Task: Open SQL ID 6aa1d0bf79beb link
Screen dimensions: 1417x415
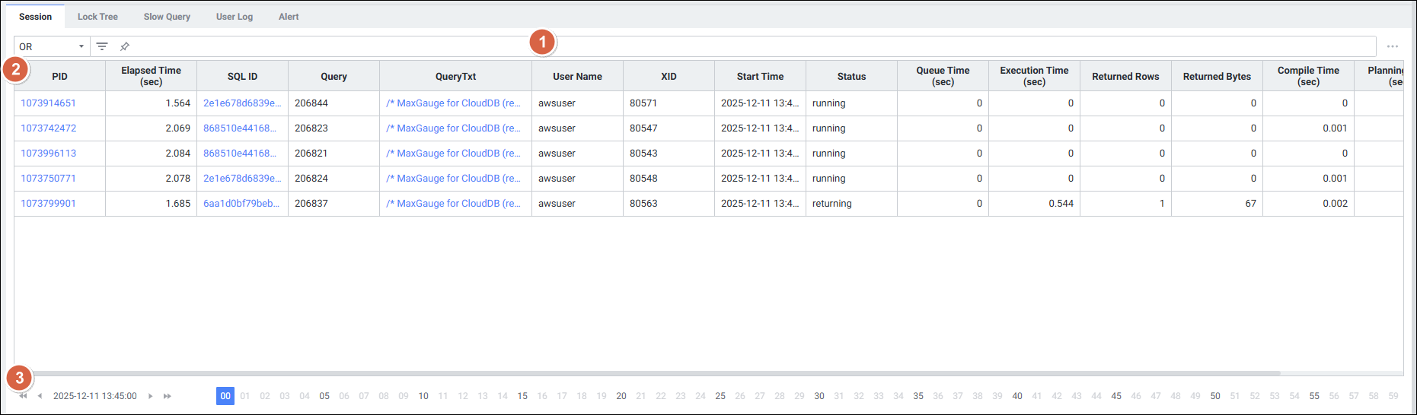Action: tap(241, 204)
